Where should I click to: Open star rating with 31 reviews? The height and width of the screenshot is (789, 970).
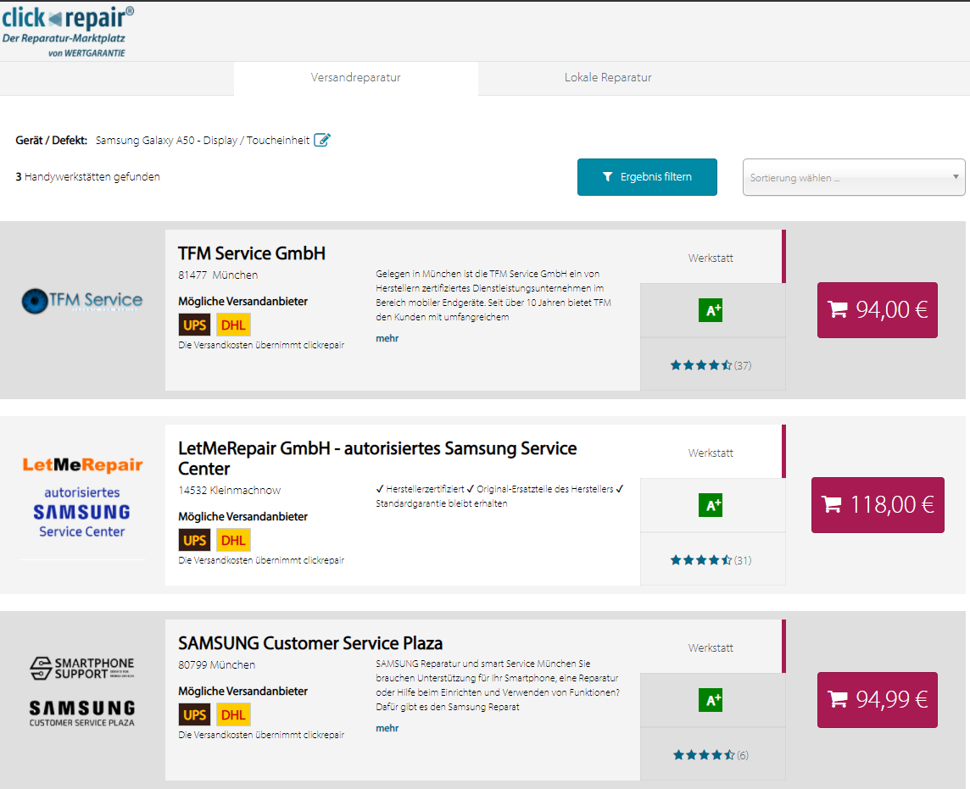[711, 560]
